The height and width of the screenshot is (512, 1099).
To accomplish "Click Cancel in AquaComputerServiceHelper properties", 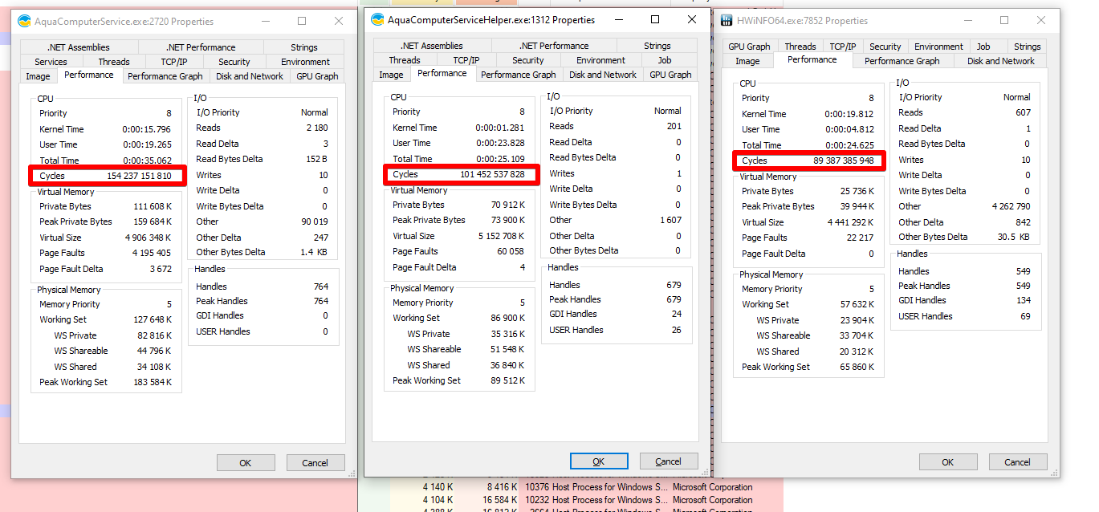I will (669, 461).
